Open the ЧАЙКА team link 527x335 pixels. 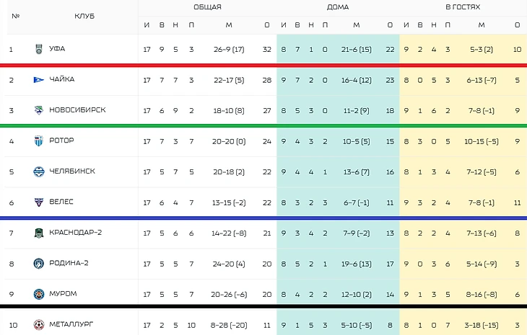click(x=62, y=79)
